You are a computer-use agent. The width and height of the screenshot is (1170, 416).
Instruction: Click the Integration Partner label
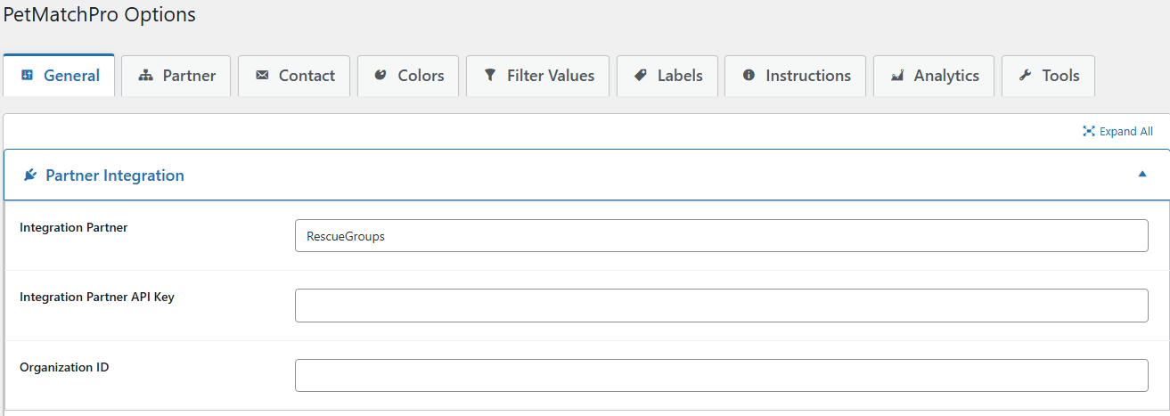tap(74, 228)
